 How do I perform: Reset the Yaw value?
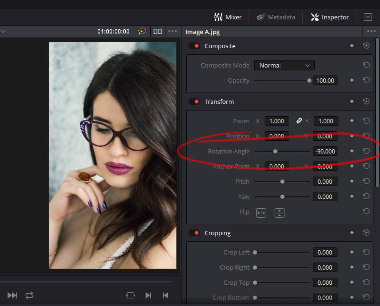coord(366,196)
